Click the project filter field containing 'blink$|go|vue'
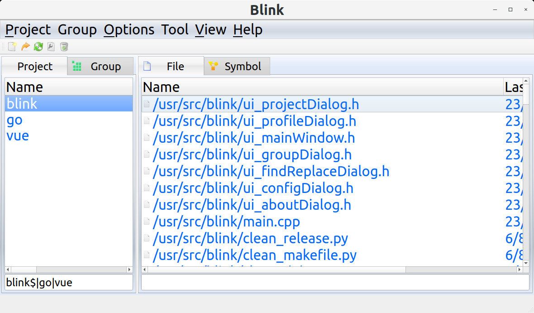This screenshot has width=534, height=313. (69, 283)
